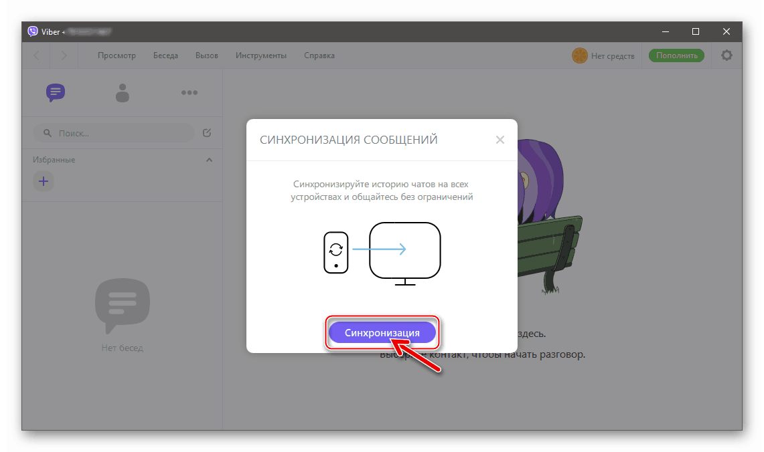This screenshot has height=452, width=764.
Task: Open the chats panel icon
Action: click(x=55, y=92)
